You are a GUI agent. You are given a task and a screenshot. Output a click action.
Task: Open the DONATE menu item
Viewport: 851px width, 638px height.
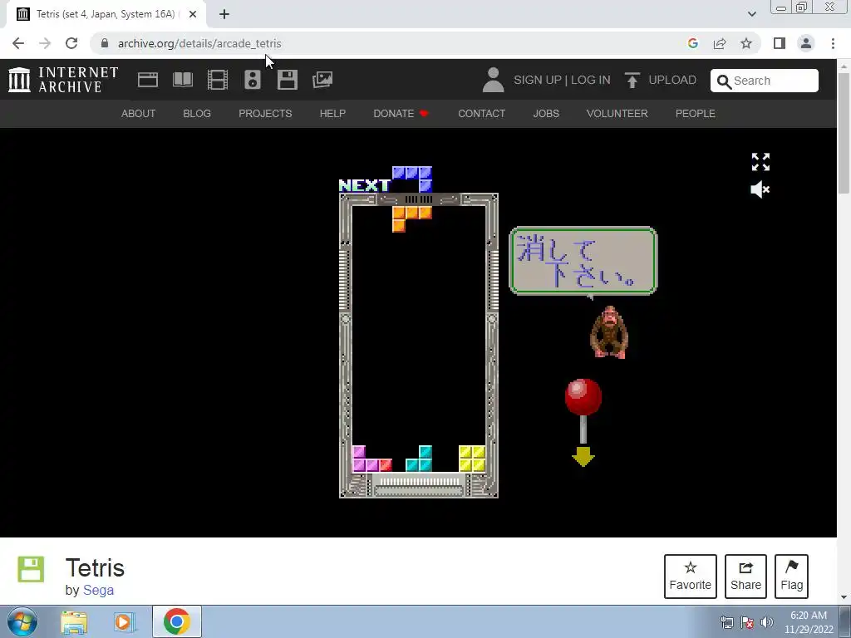[401, 113]
